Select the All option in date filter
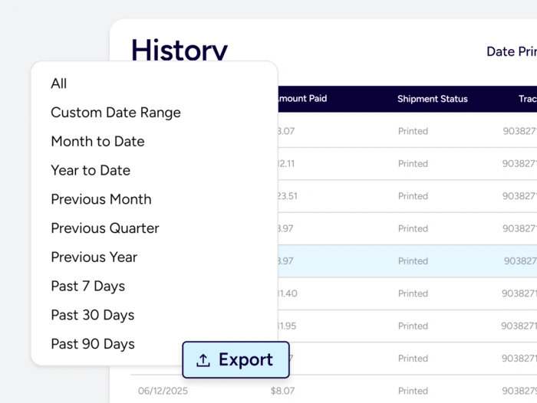537x403 pixels. coord(59,84)
